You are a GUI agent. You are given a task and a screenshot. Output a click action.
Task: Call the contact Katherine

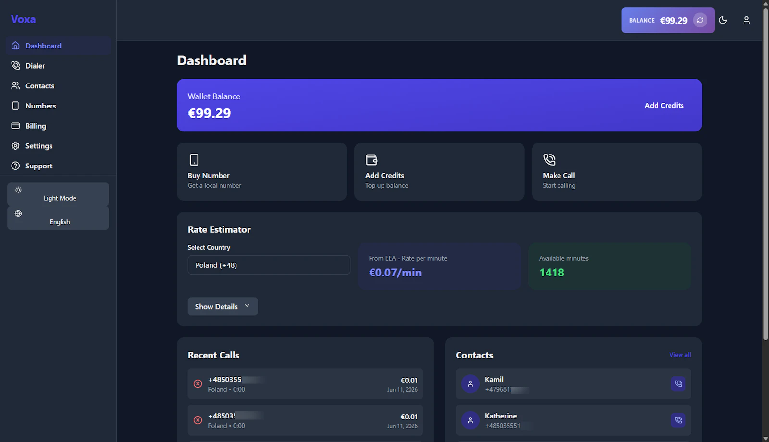(678, 420)
